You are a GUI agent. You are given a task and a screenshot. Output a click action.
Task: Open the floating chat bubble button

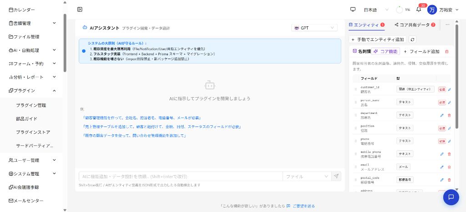point(451,197)
